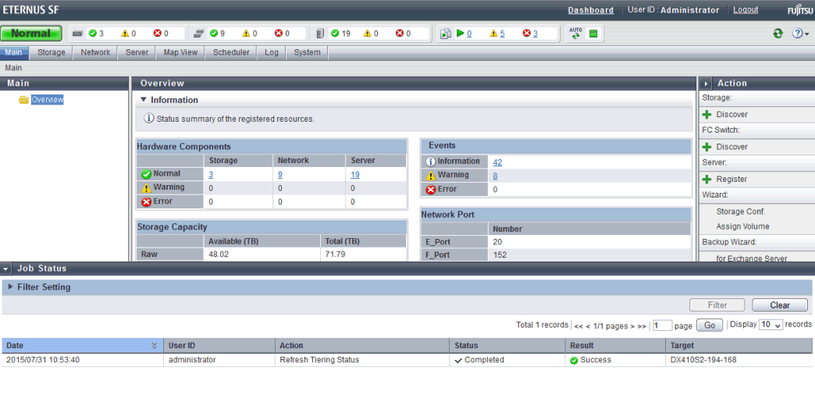Click the Warning triangle icon in Hardware Components
815x413 pixels.
coord(146,187)
